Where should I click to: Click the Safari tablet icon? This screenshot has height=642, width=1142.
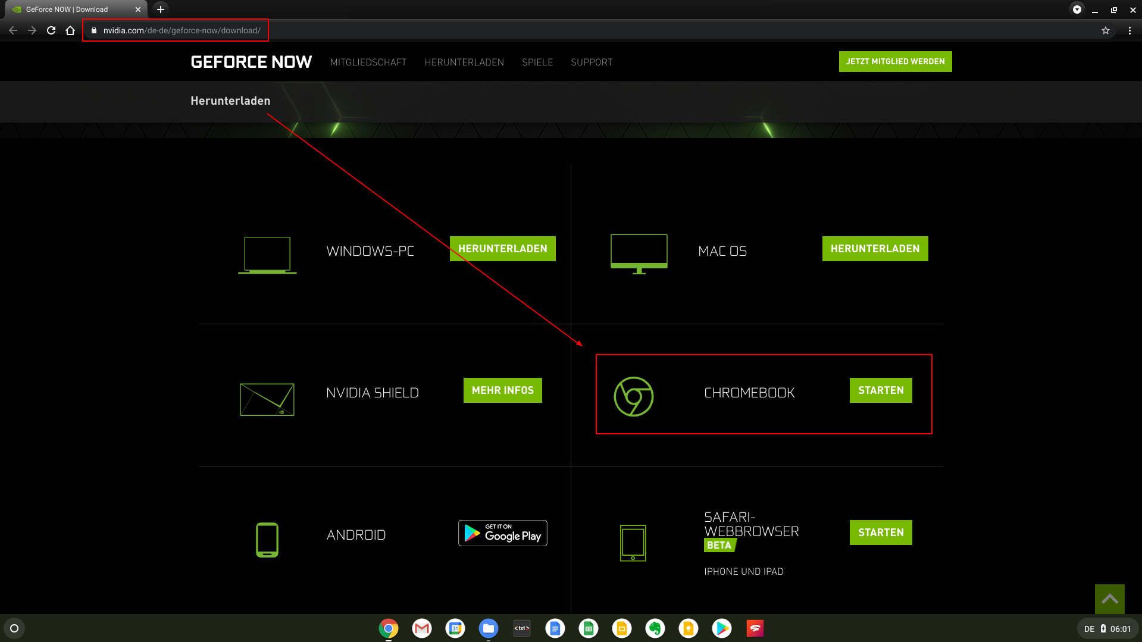[x=633, y=543]
